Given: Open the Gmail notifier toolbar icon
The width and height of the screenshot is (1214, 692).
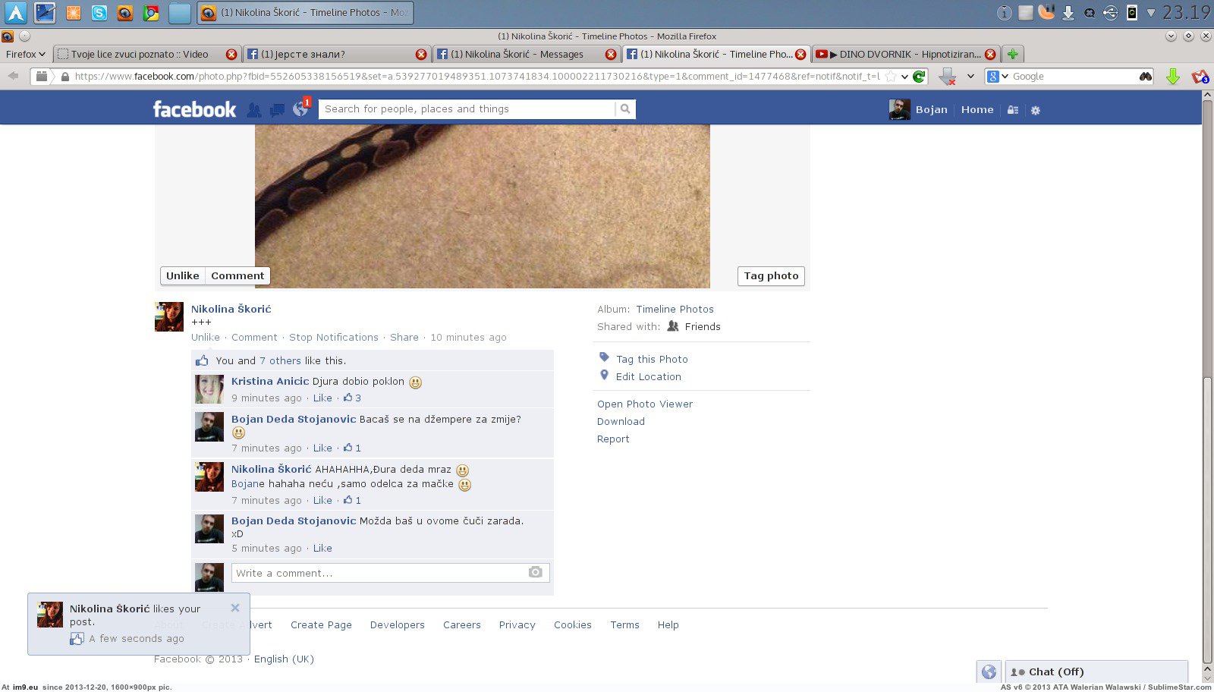Looking at the screenshot, I should click(1200, 77).
